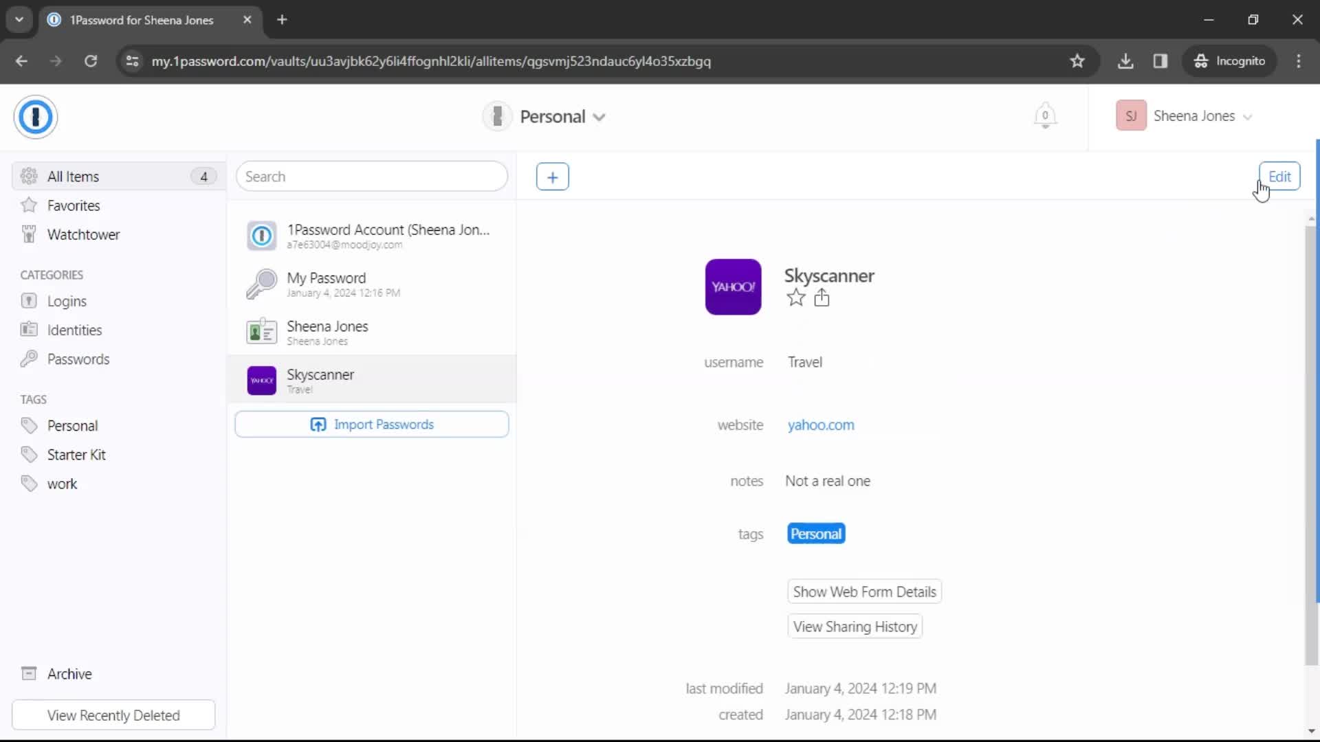Toggle the work tag filter
1320x742 pixels.
click(63, 483)
